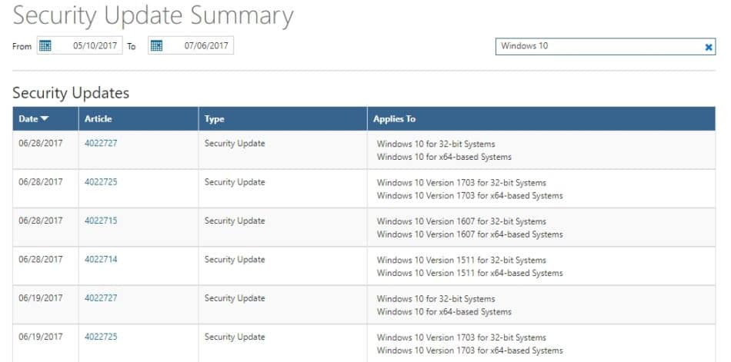Open article 4022725 dated 06/28/2017
This screenshot has width=731, height=362.
[x=101, y=182]
